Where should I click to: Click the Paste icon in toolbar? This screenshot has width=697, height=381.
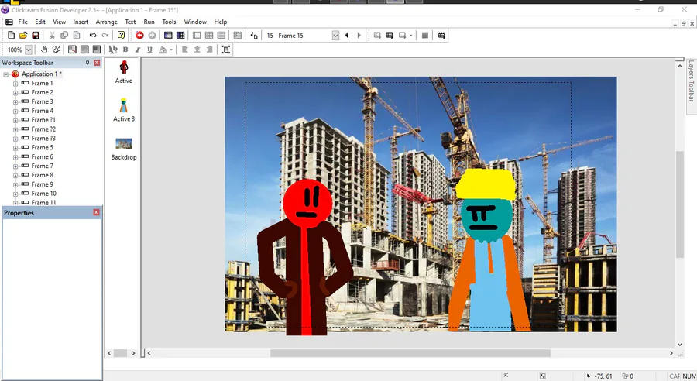click(77, 35)
